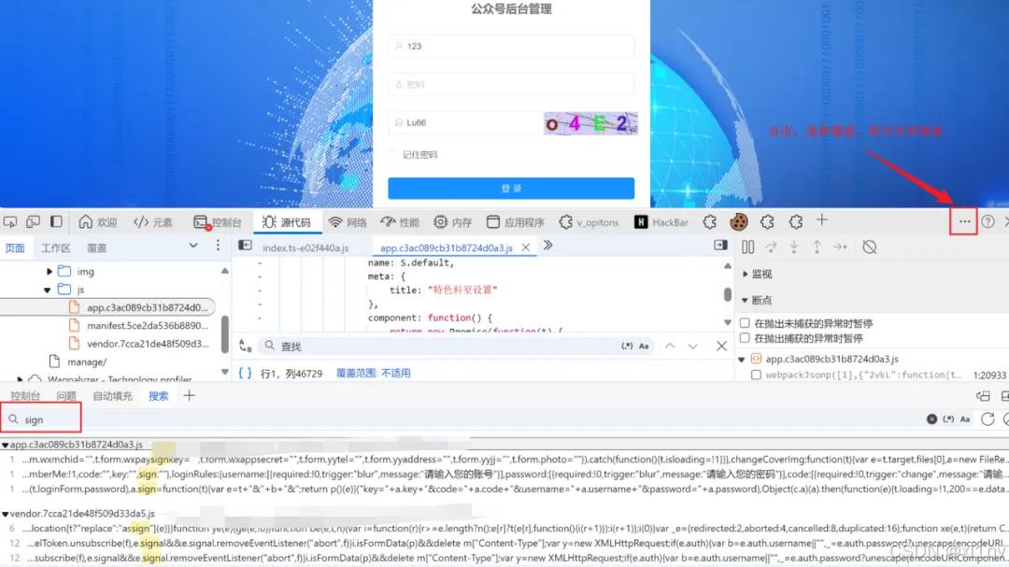Open the 覆盖 overrides tab
Viewport: 1009px width, 567px height.
coord(97,248)
